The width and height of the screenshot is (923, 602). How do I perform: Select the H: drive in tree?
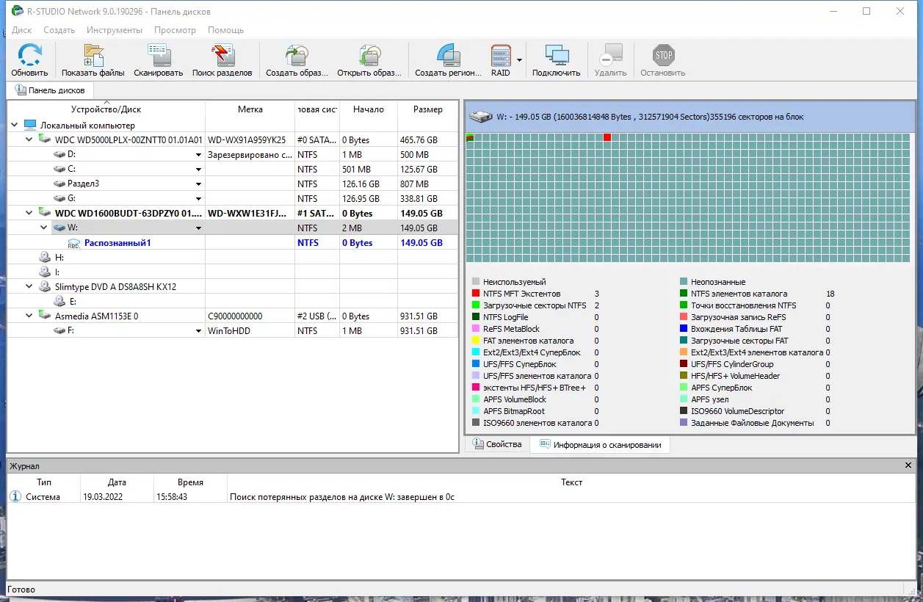(59, 257)
